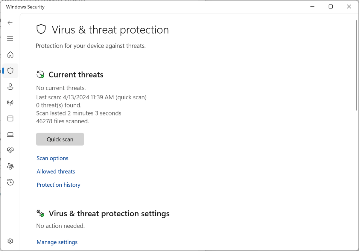This screenshot has height=251, width=359.
Task: Maximize the Windows Security window
Action: coord(331,7)
